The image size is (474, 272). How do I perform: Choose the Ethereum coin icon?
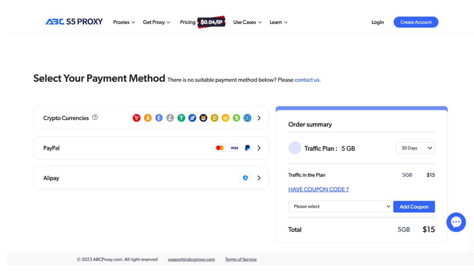pyautogui.click(x=159, y=118)
